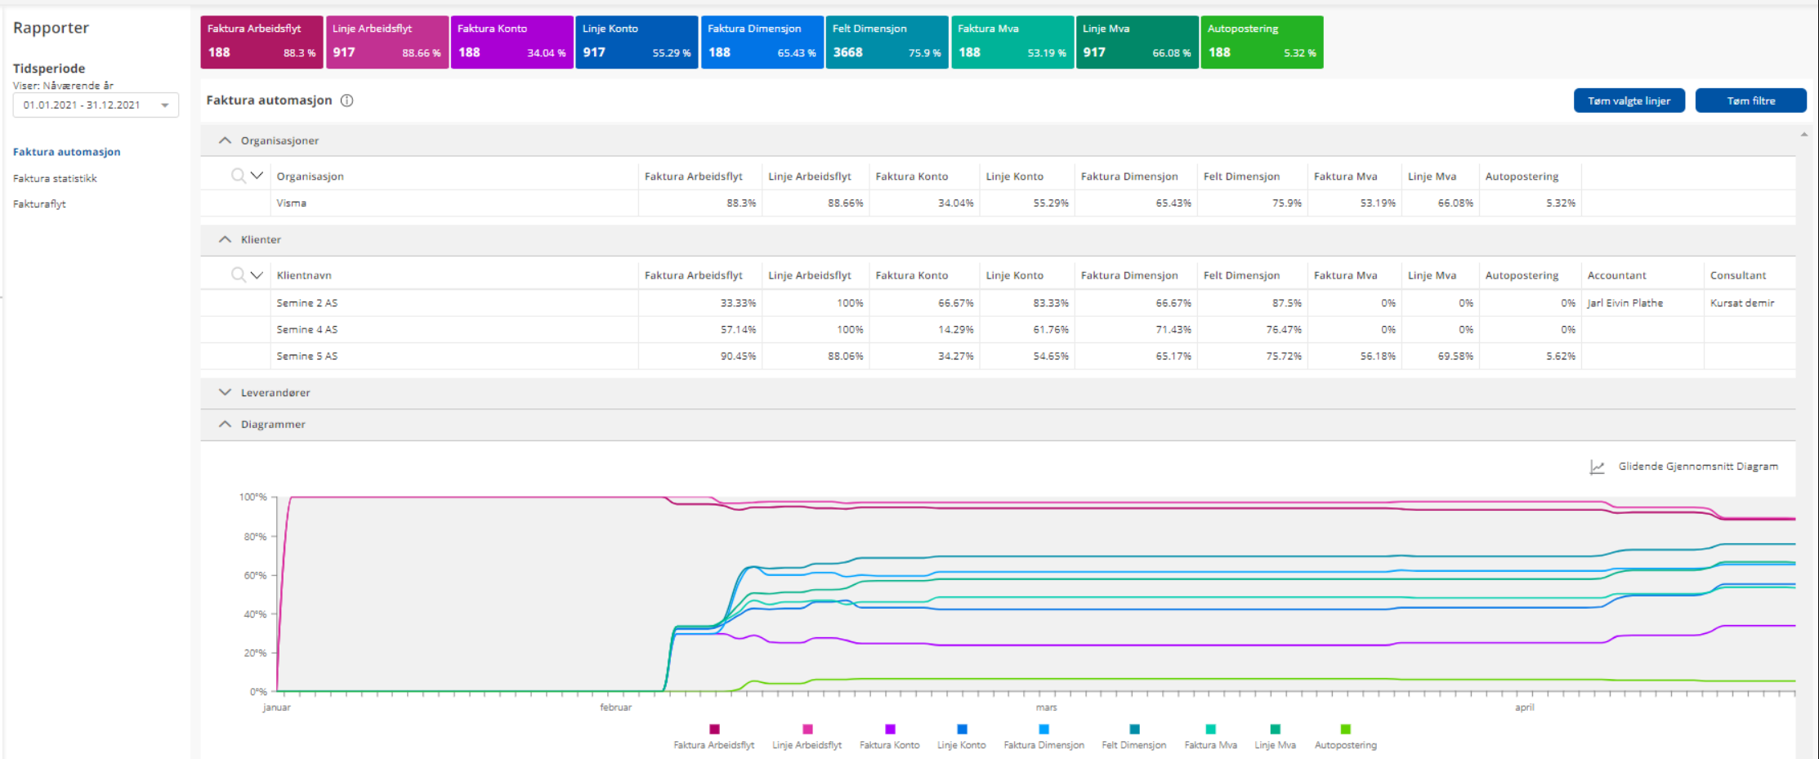Open the Tidsperiode date range dropdown
Image resolution: width=1819 pixels, height=759 pixels.
coord(96,105)
